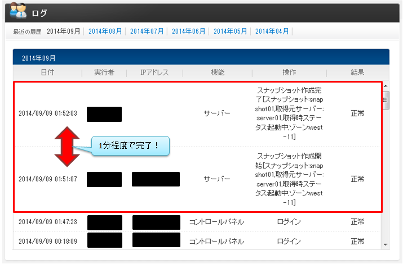Select the 2014/09/09 00:18:09 date cell
403x264 pixels.
pos(48,241)
